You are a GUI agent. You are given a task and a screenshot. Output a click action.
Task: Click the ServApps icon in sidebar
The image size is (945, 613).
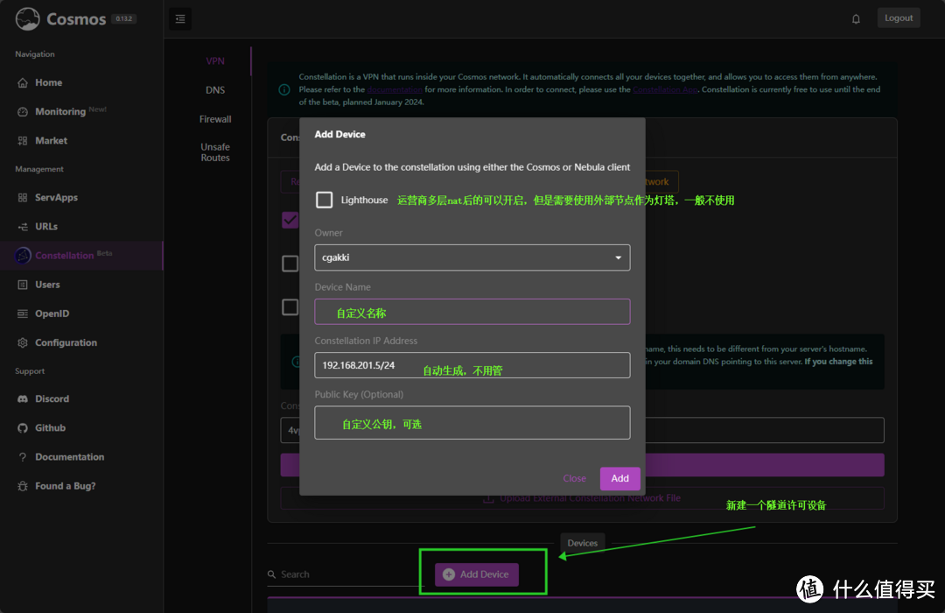[x=23, y=197]
